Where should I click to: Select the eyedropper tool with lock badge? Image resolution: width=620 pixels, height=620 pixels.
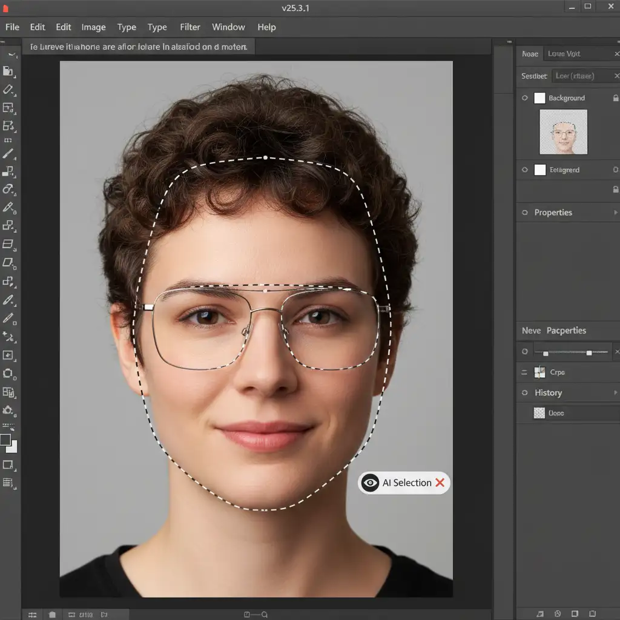pos(8,208)
